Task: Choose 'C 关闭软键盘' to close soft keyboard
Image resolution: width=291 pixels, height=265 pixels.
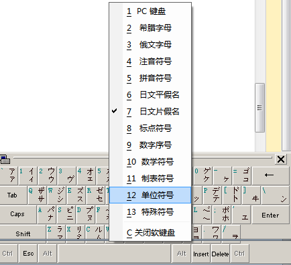Action: pyautogui.click(x=150, y=233)
